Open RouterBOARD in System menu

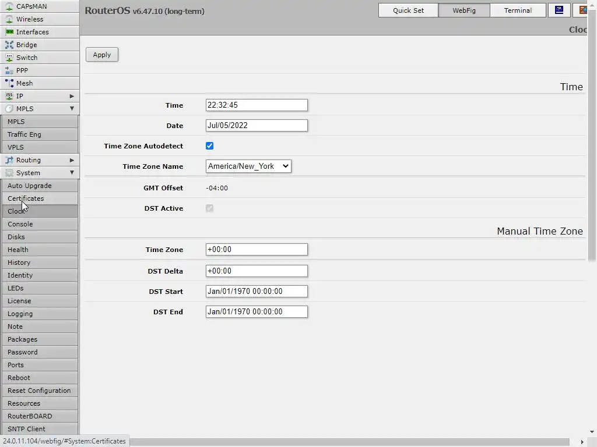click(x=40, y=416)
